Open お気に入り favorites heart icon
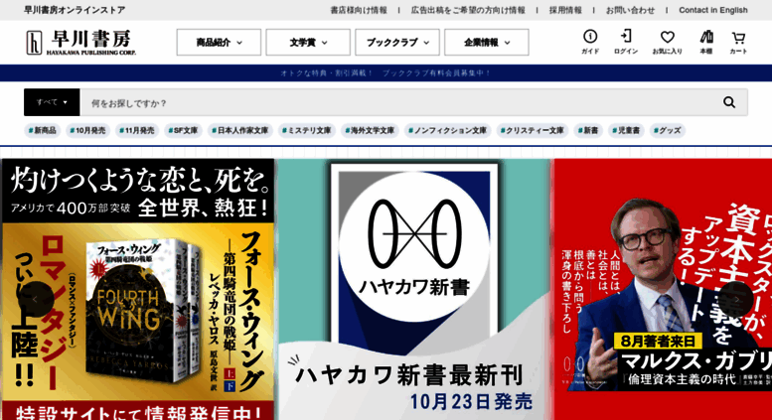 [667, 42]
